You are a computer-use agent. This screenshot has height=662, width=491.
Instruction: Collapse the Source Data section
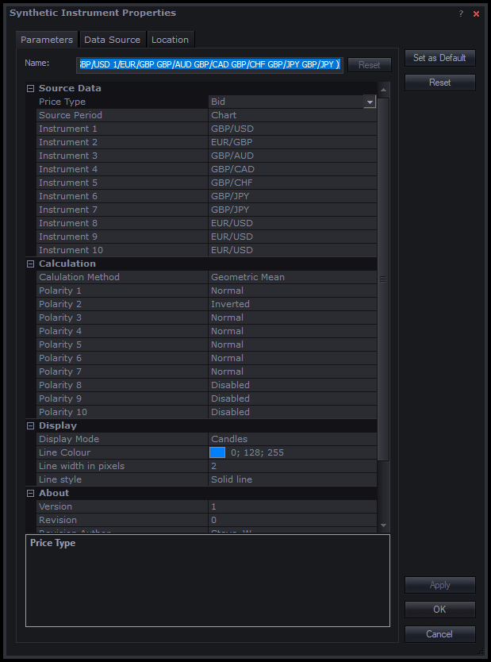coord(30,88)
